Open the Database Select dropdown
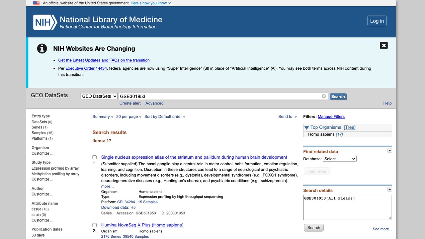The image size is (425, 239). (x=340, y=159)
